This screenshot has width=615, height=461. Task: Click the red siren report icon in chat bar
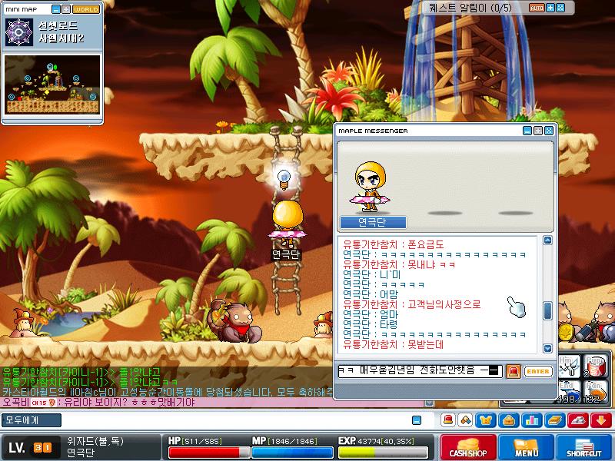click(x=448, y=420)
